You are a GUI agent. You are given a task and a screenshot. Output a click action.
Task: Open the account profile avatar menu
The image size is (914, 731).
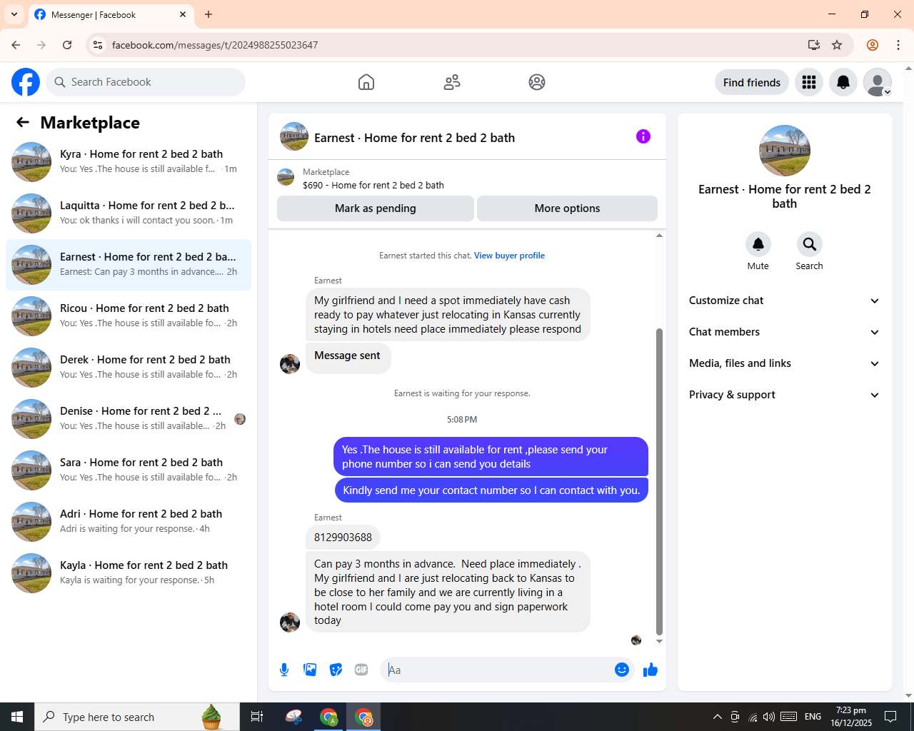point(878,82)
